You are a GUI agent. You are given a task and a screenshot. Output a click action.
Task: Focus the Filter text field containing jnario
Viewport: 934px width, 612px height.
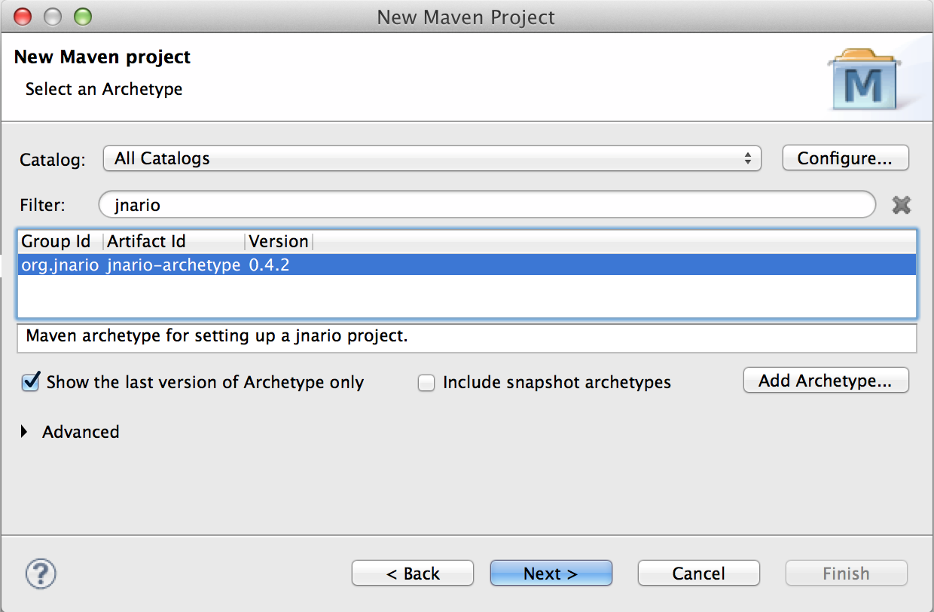[x=487, y=205]
